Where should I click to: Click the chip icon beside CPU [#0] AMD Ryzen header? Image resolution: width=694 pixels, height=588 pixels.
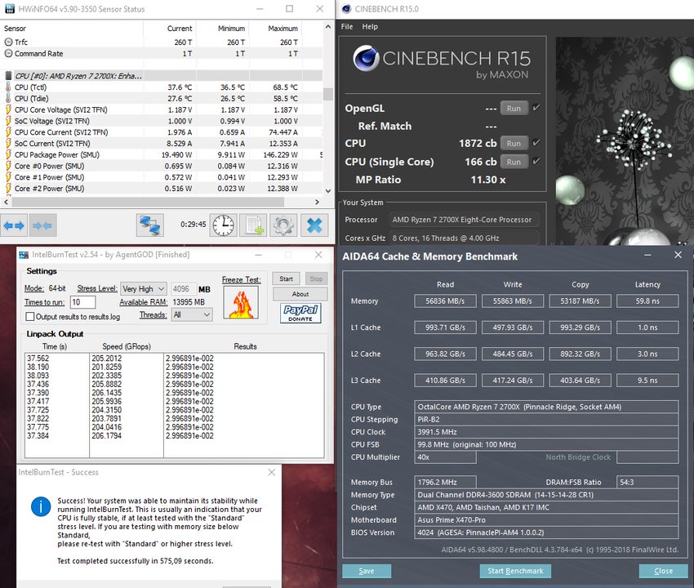pyautogui.click(x=8, y=76)
